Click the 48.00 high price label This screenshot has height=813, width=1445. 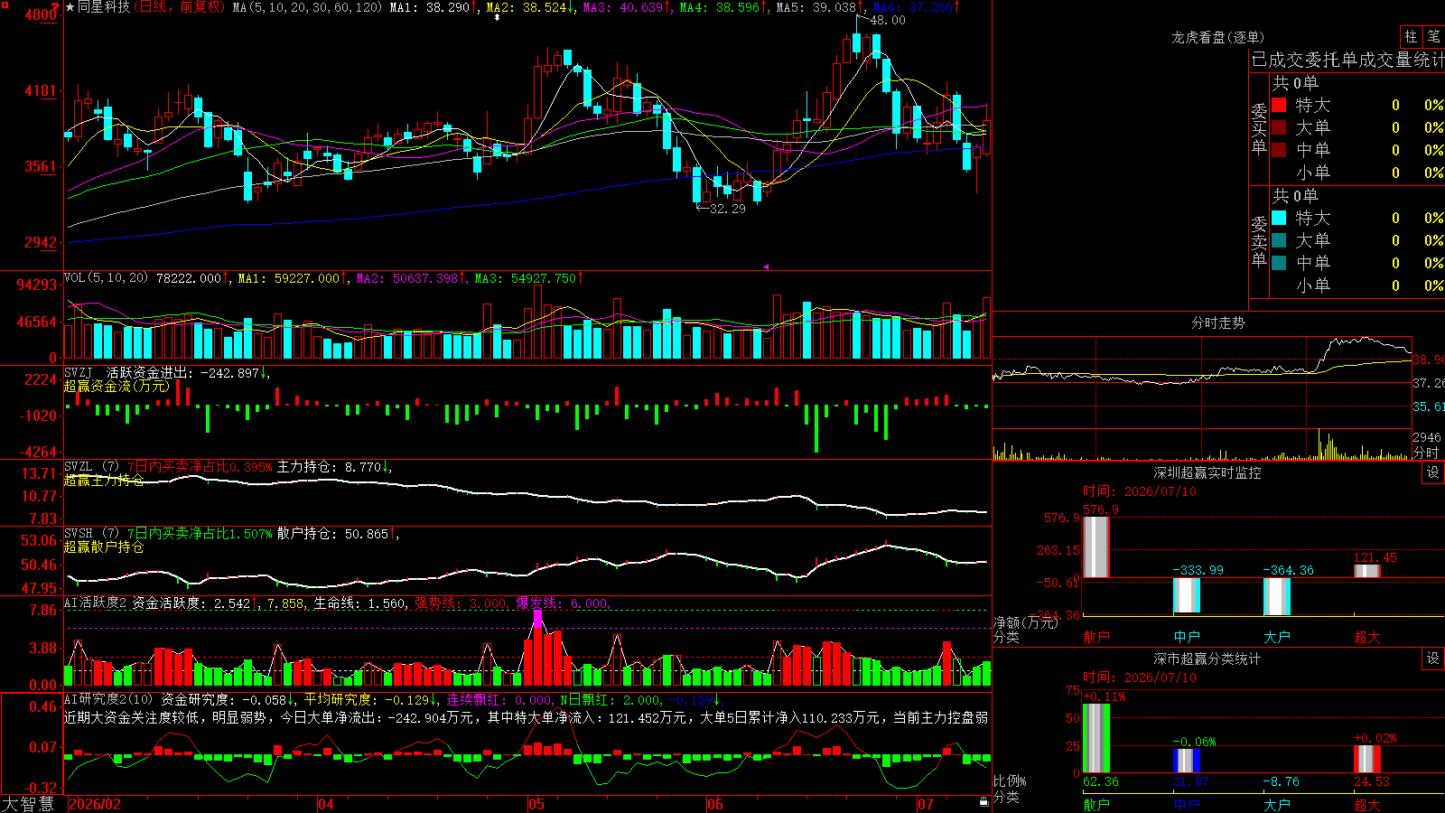point(887,20)
